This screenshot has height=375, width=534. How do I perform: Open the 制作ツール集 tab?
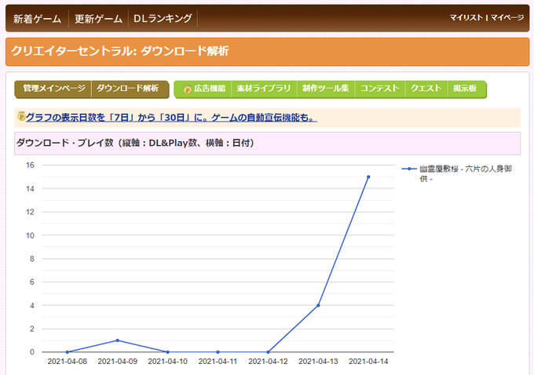326,89
